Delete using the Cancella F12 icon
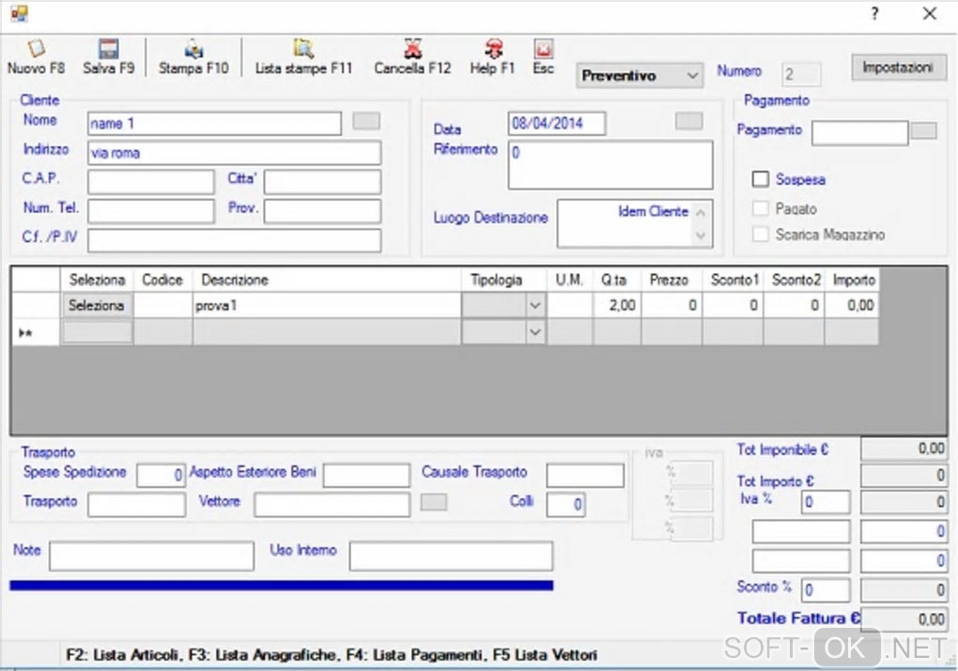The image size is (958, 671). click(412, 50)
